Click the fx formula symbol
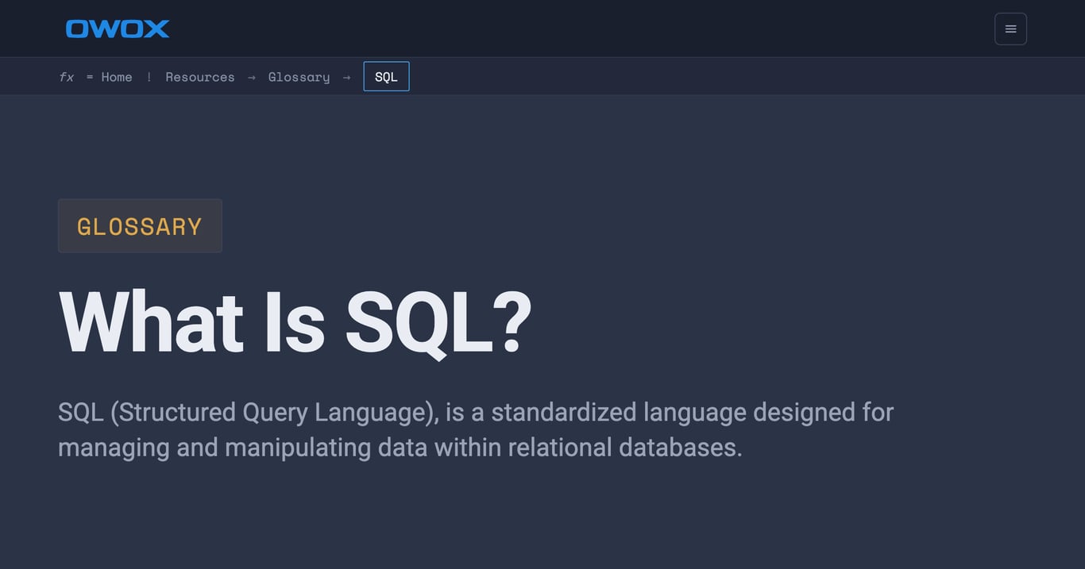 coord(67,77)
